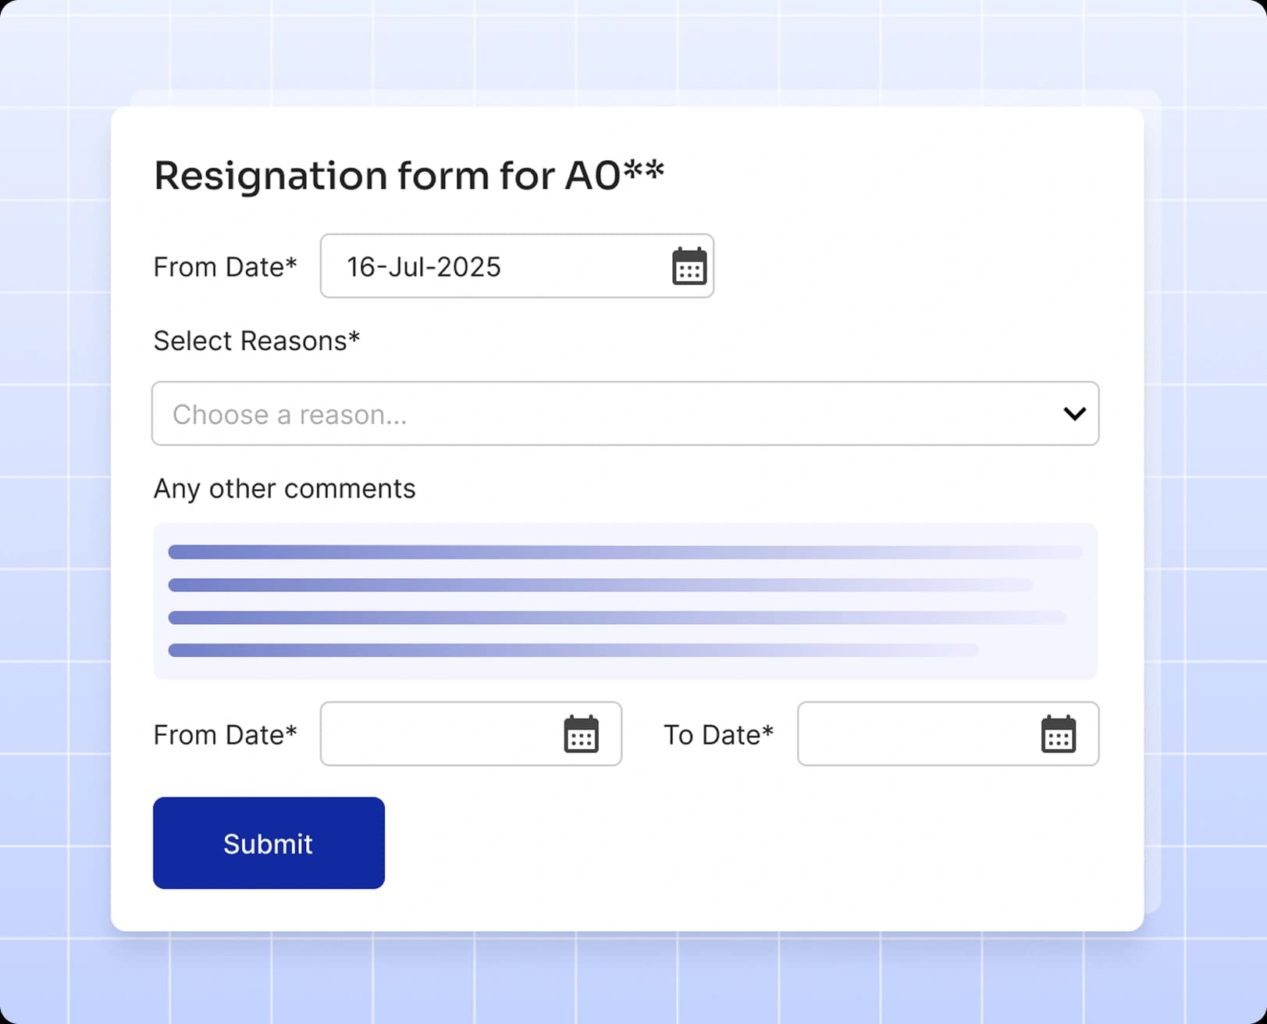The height and width of the screenshot is (1024, 1267).
Task: Click the Any other comments text area
Action: [625, 599]
